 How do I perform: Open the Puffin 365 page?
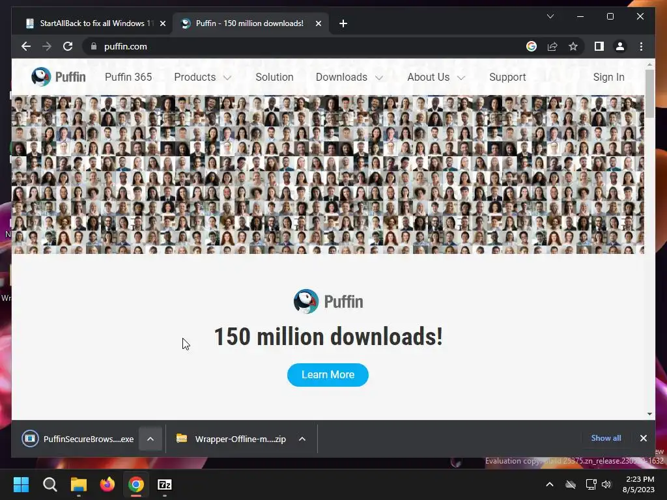[128, 77]
